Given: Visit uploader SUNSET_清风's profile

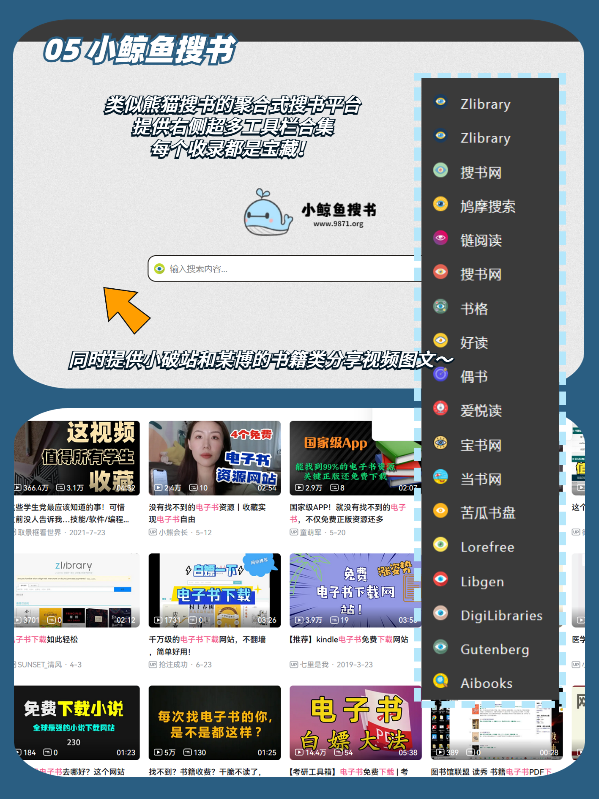Looking at the screenshot, I should [x=40, y=665].
